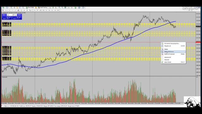This screenshot has height=114, width=202.
Task: Toggle the AutoTrading button
Action: pyautogui.click(x=43, y=8)
